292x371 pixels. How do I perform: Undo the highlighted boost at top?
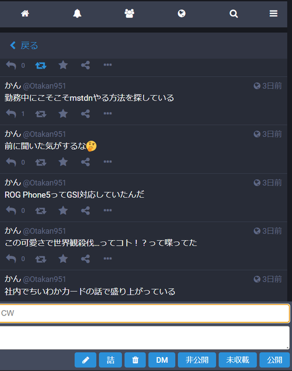point(41,66)
